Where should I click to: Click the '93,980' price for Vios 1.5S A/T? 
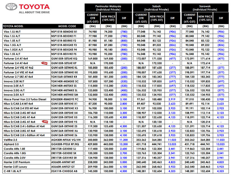93,54
